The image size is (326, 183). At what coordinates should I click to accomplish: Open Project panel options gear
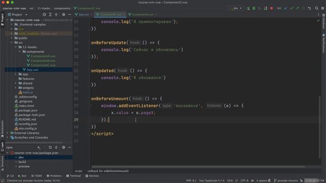click(x=63, y=15)
